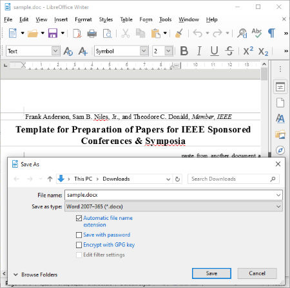The height and width of the screenshot is (288, 290).
Task: Open the Insert menu
Action: pos(61,19)
